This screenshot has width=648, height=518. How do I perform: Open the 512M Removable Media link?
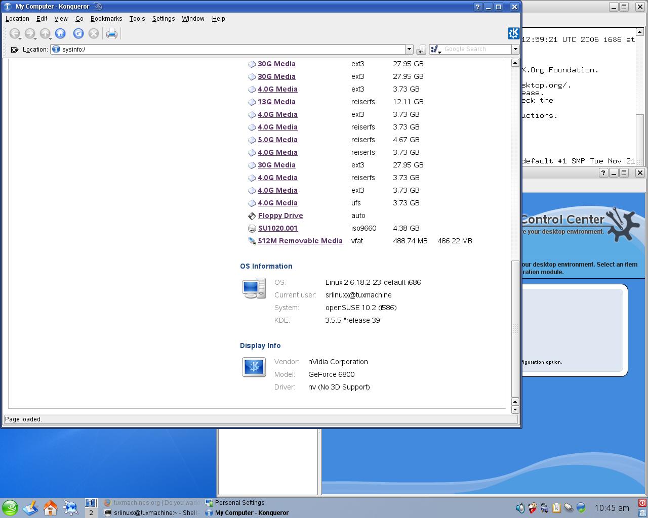pos(300,241)
